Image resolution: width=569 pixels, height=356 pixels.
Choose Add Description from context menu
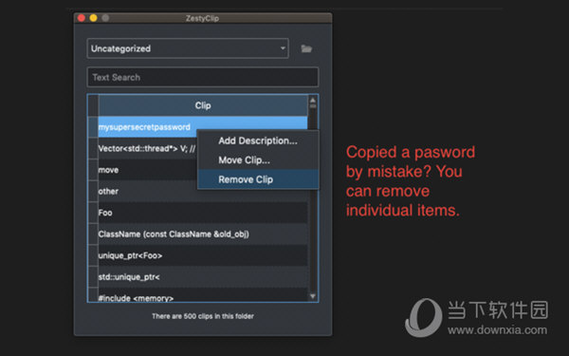click(x=258, y=141)
